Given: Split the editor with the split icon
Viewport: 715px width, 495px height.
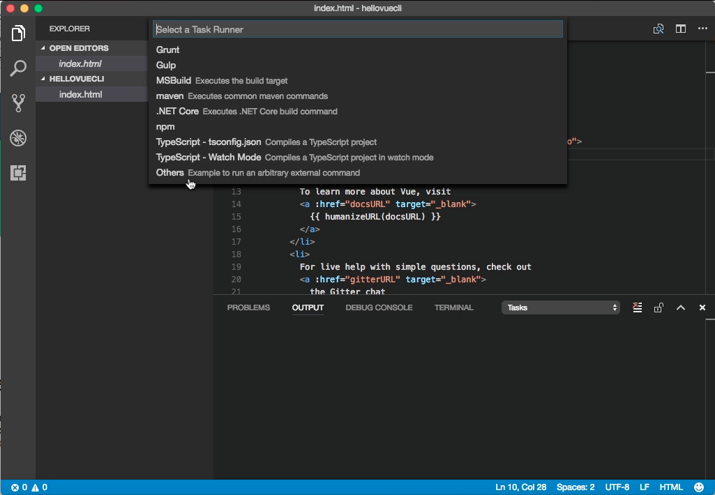Looking at the screenshot, I should [681, 29].
